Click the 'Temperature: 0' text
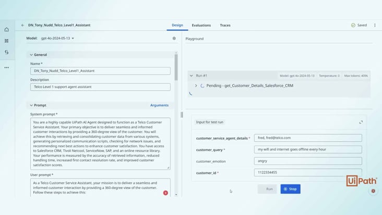The width and height of the screenshot is (382, 215). [329, 76]
